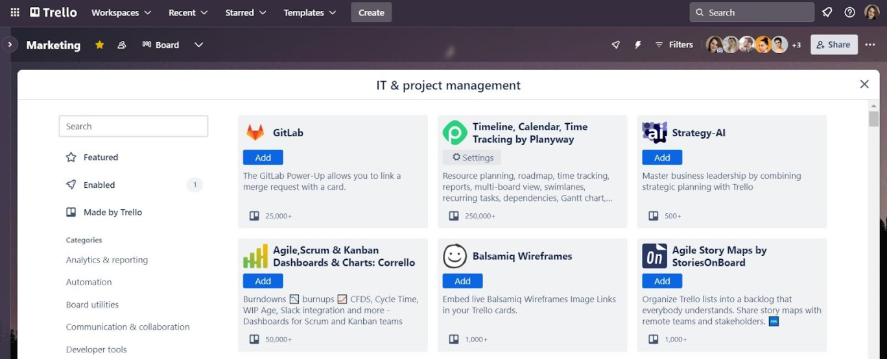Screen dimensions: 887x359
Task: Expand the Templates dropdown
Action: (310, 12)
